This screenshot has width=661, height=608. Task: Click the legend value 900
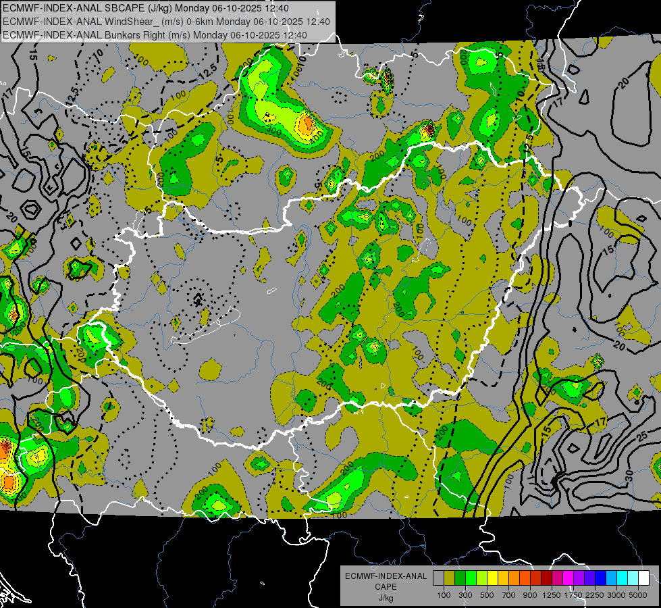(x=530, y=595)
